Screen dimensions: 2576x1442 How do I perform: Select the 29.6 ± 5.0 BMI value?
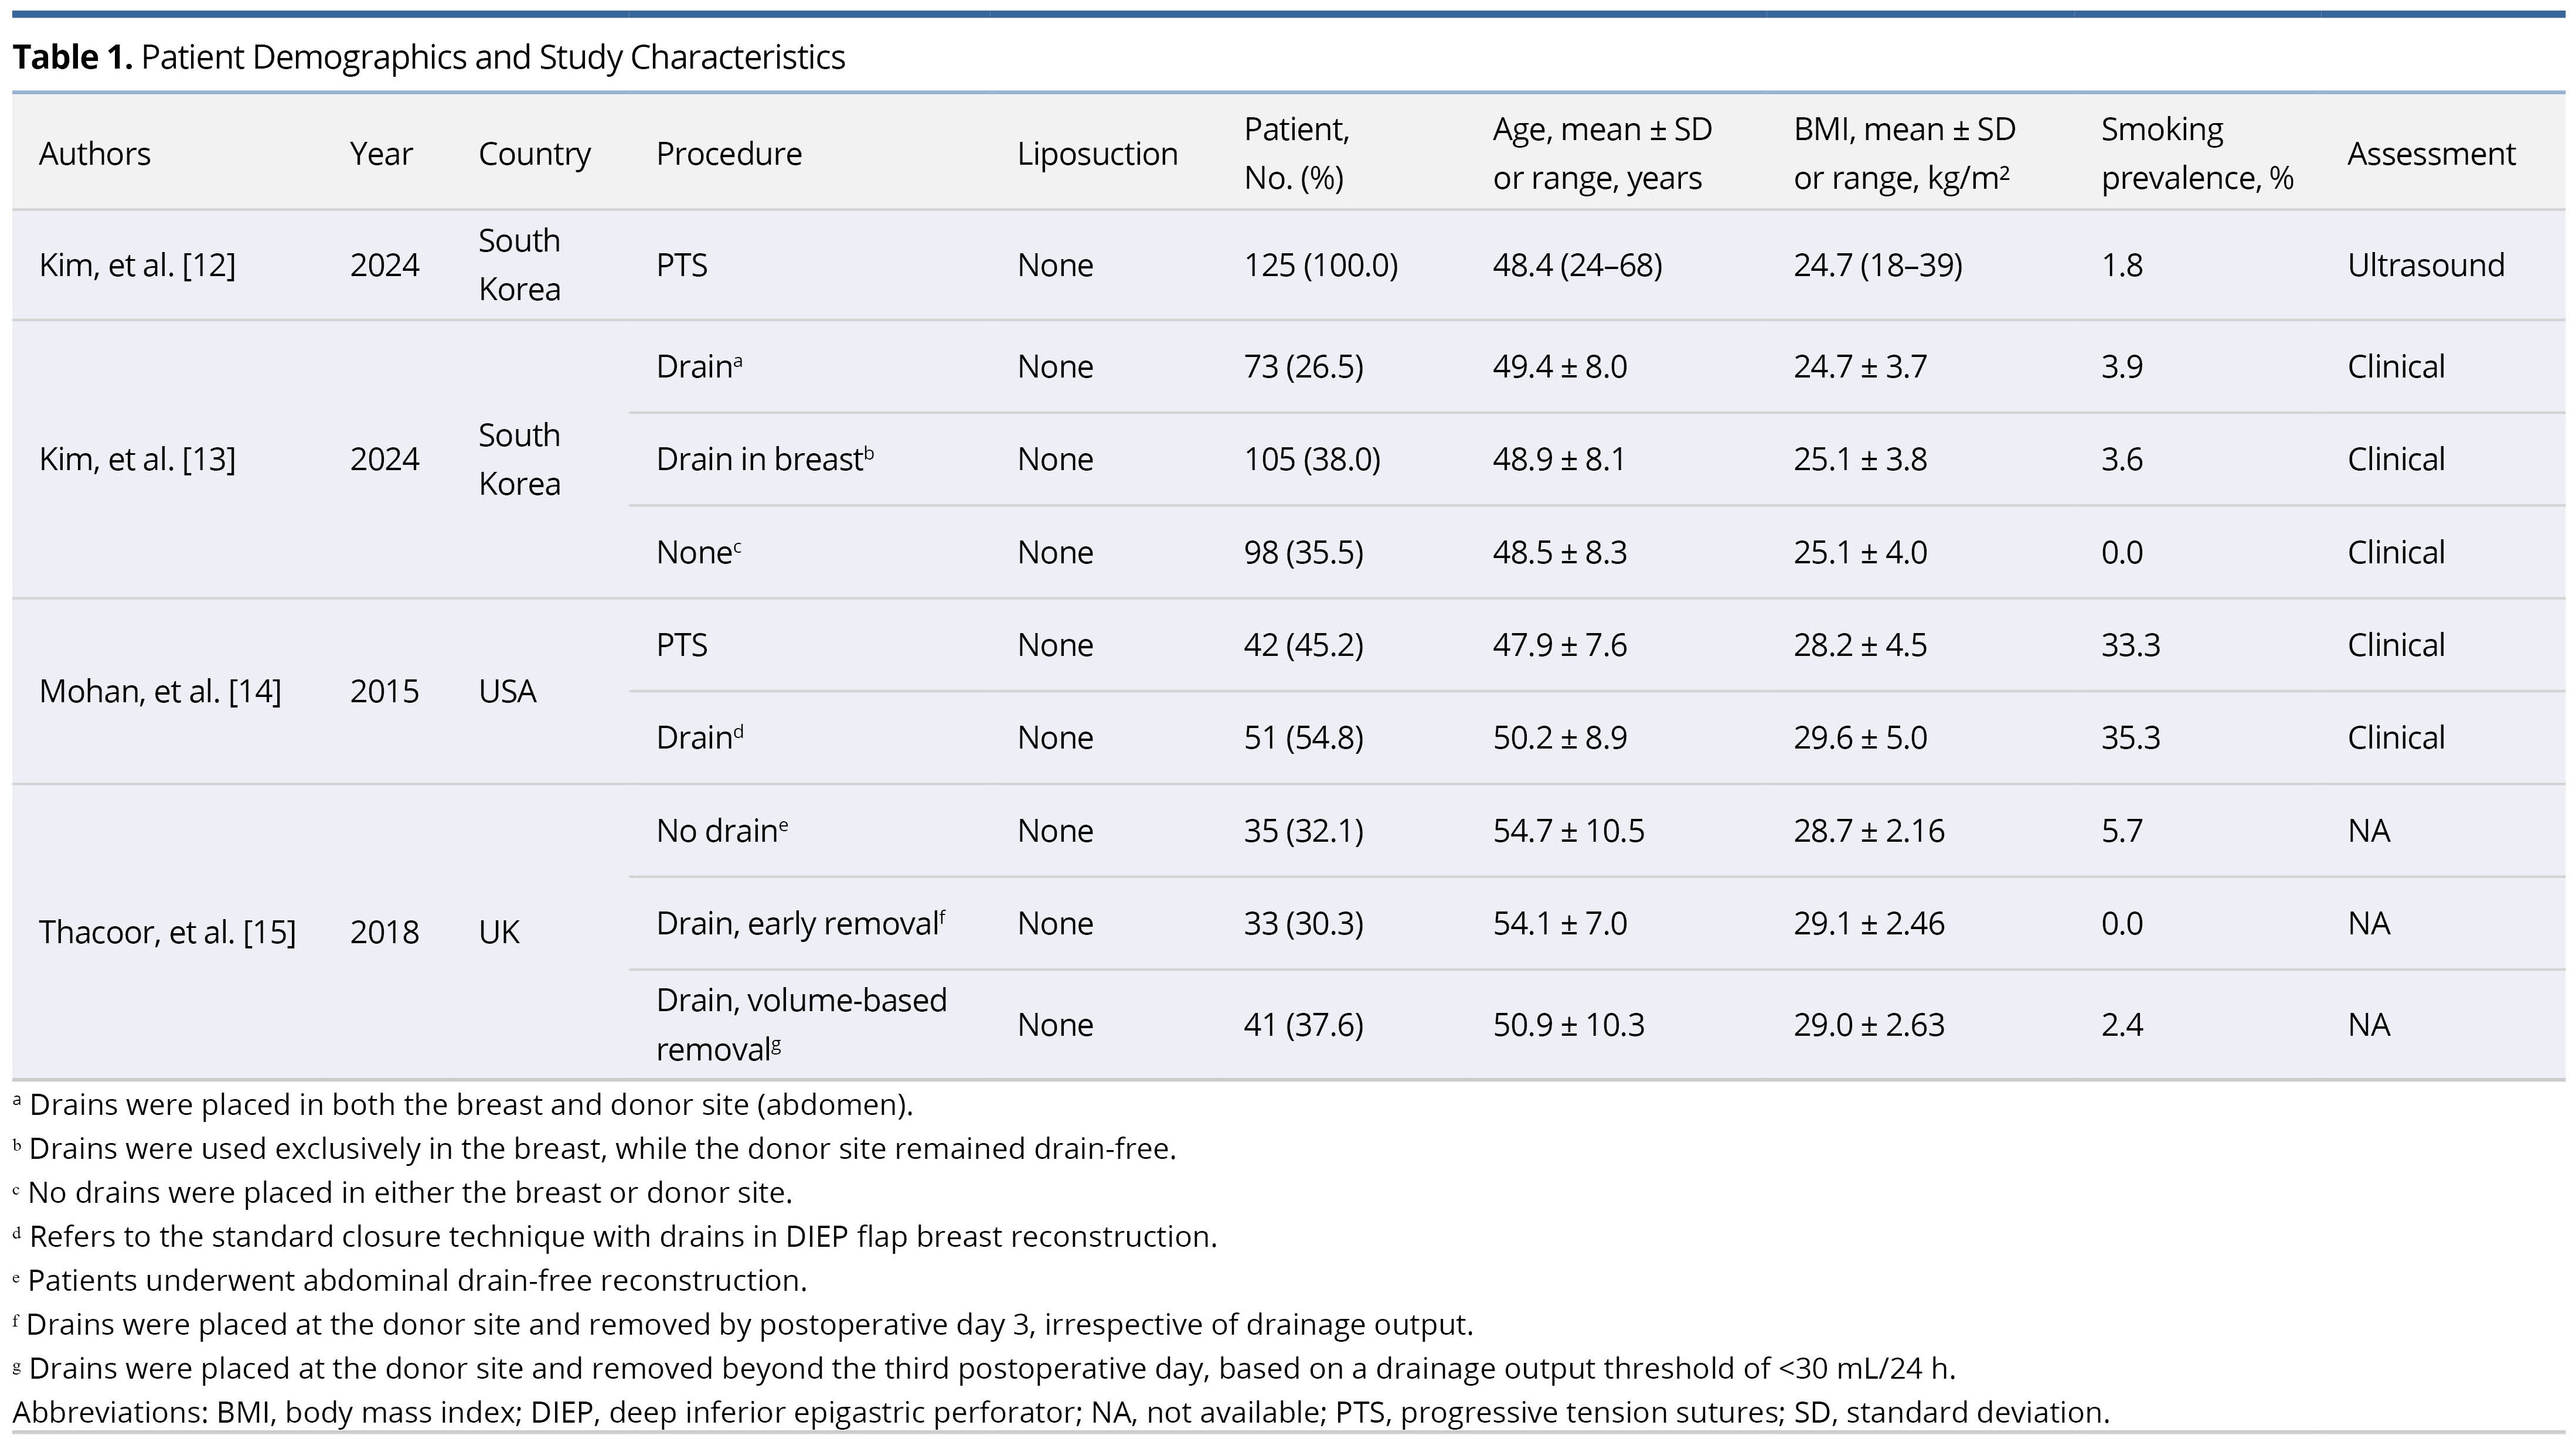[1860, 737]
